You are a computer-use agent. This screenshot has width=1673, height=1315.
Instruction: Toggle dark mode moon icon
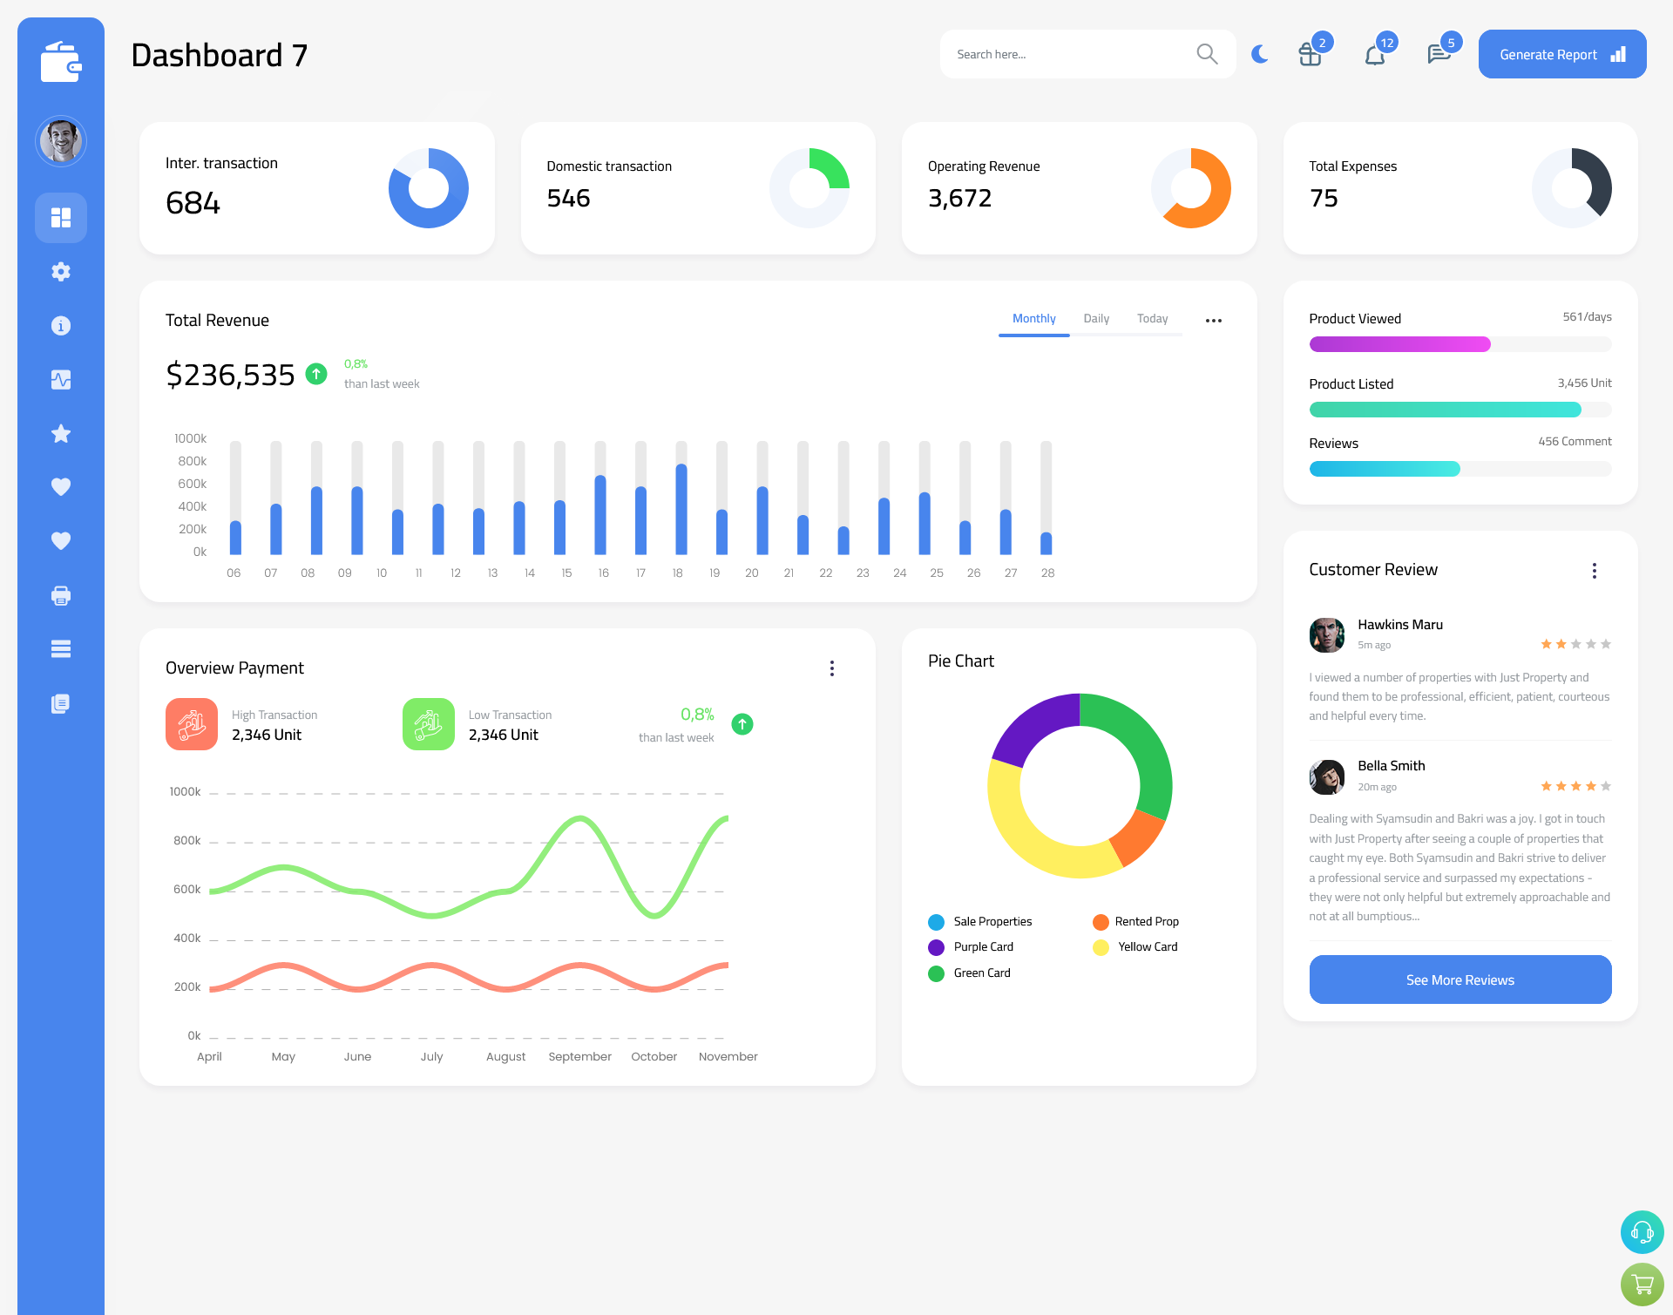pyautogui.click(x=1259, y=54)
